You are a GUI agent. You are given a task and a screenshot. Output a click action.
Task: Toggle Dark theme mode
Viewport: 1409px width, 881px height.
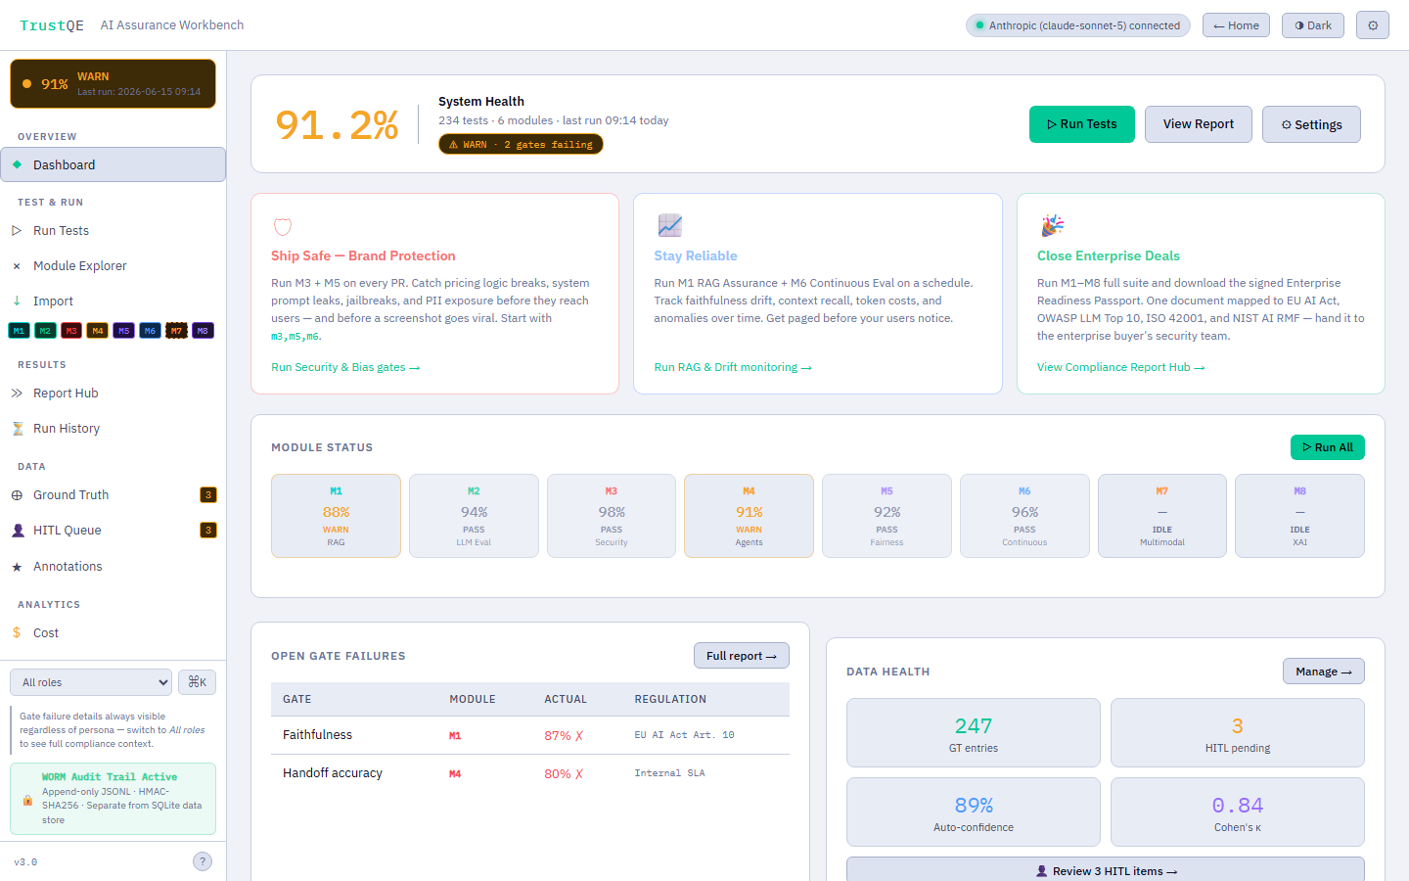(1313, 25)
